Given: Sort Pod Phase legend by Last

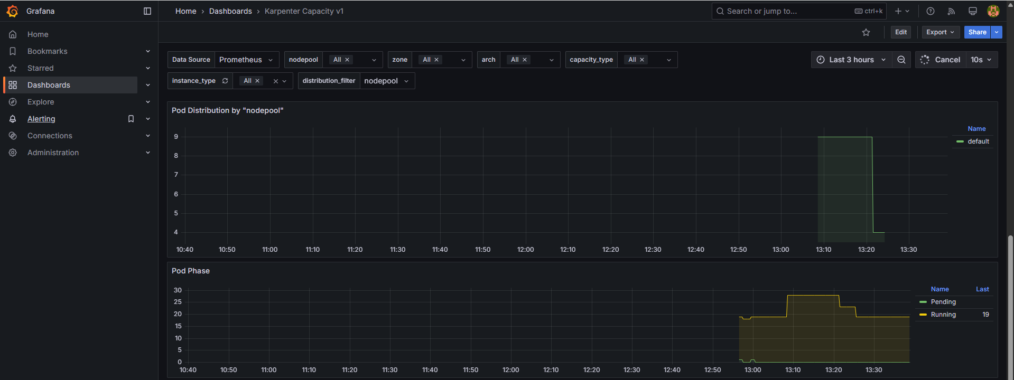Looking at the screenshot, I should click(982, 289).
